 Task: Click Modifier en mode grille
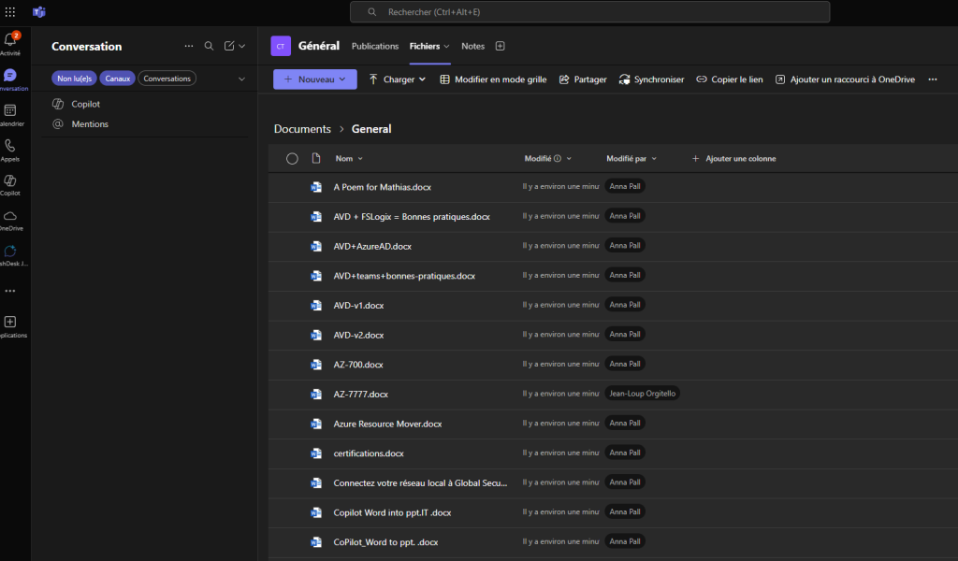493,79
